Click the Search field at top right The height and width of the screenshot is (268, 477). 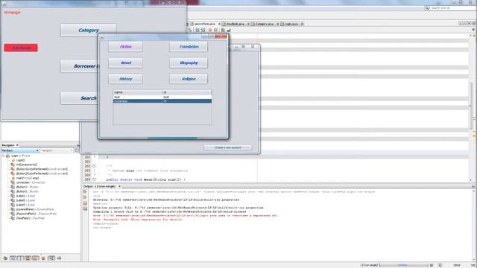coord(450,8)
